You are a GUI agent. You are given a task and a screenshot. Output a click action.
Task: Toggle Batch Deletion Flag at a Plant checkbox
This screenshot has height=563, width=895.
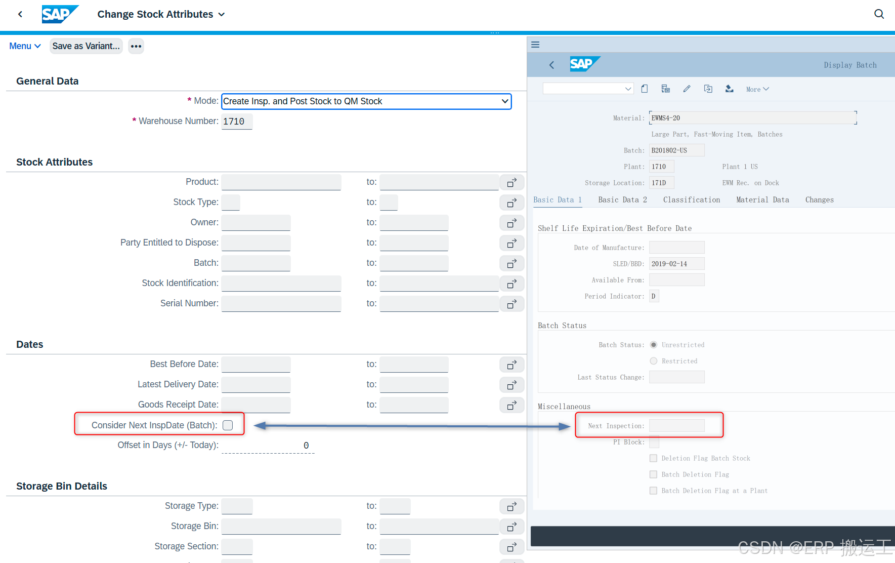point(654,491)
